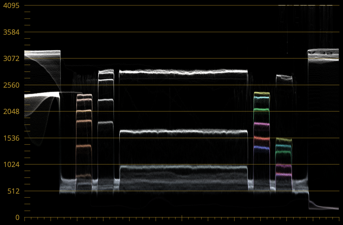This screenshot has width=343, height=225.
Task: Select the red trace just above 1536 line
Action: tap(261, 138)
